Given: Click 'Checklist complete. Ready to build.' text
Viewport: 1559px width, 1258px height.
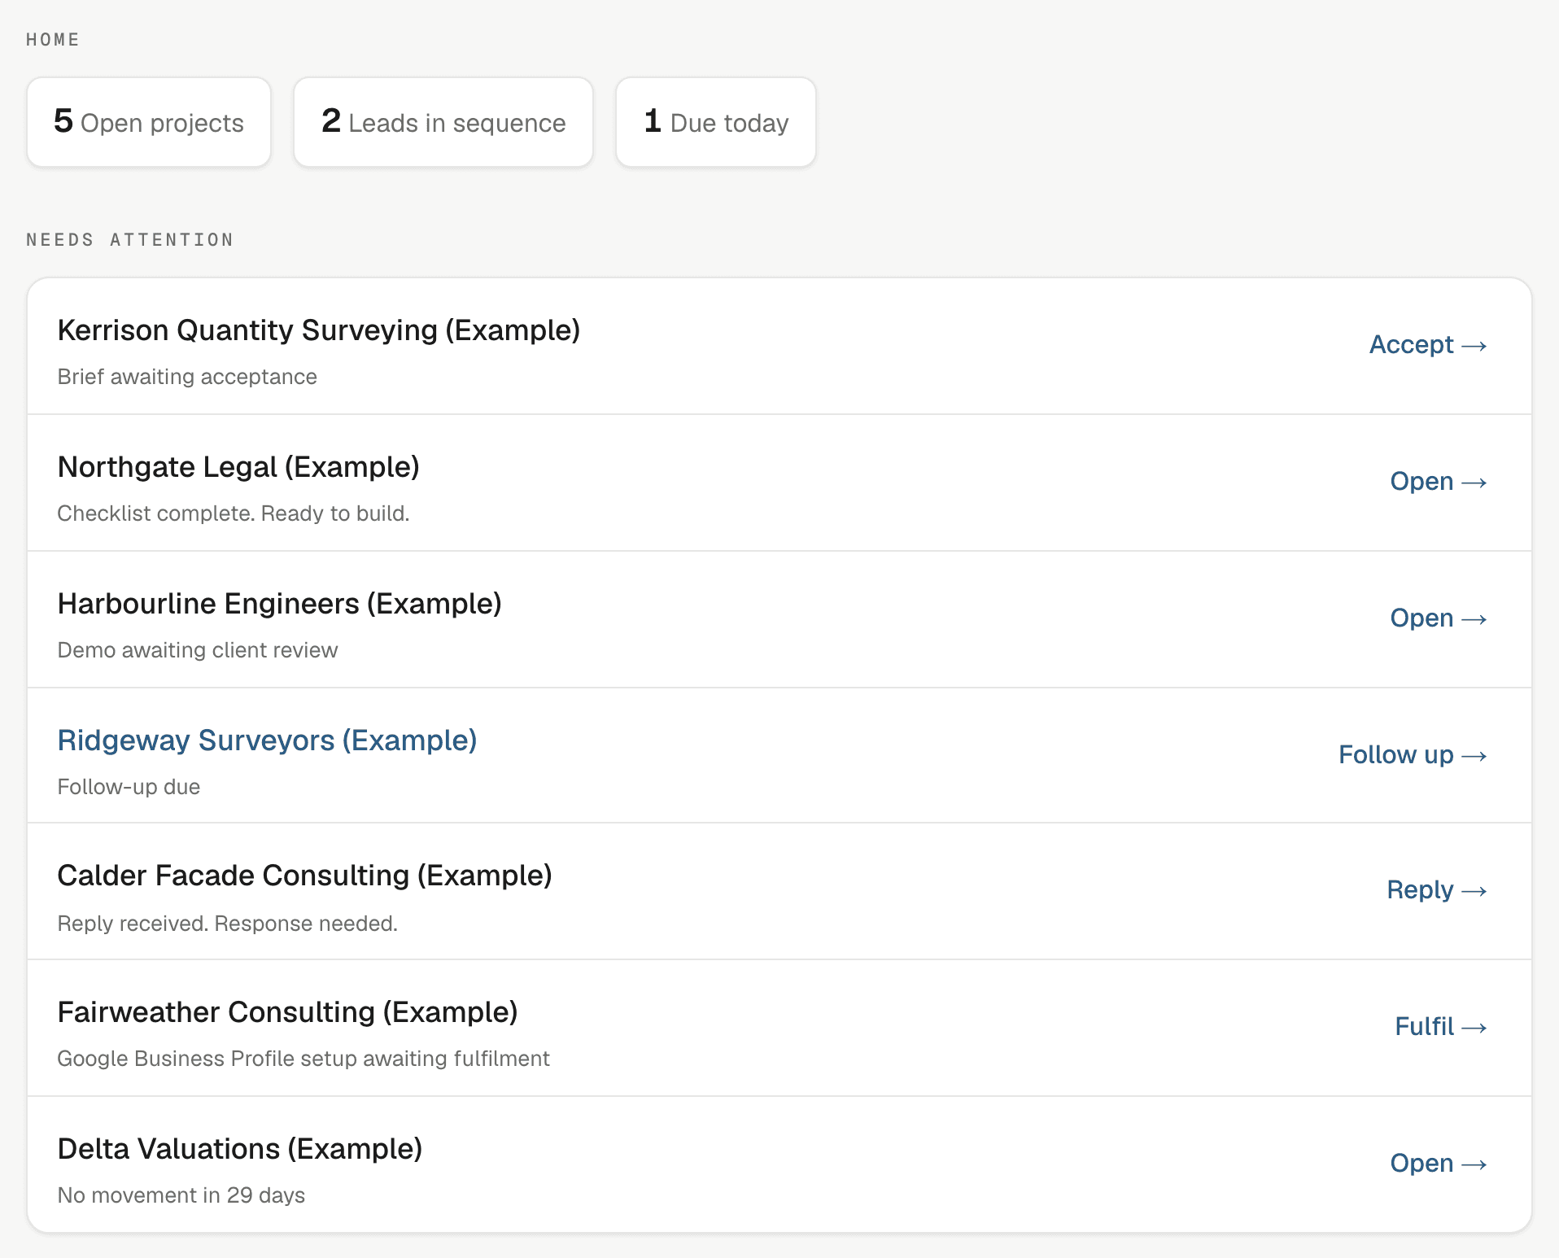Looking at the screenshot, I should pos(234,513).
